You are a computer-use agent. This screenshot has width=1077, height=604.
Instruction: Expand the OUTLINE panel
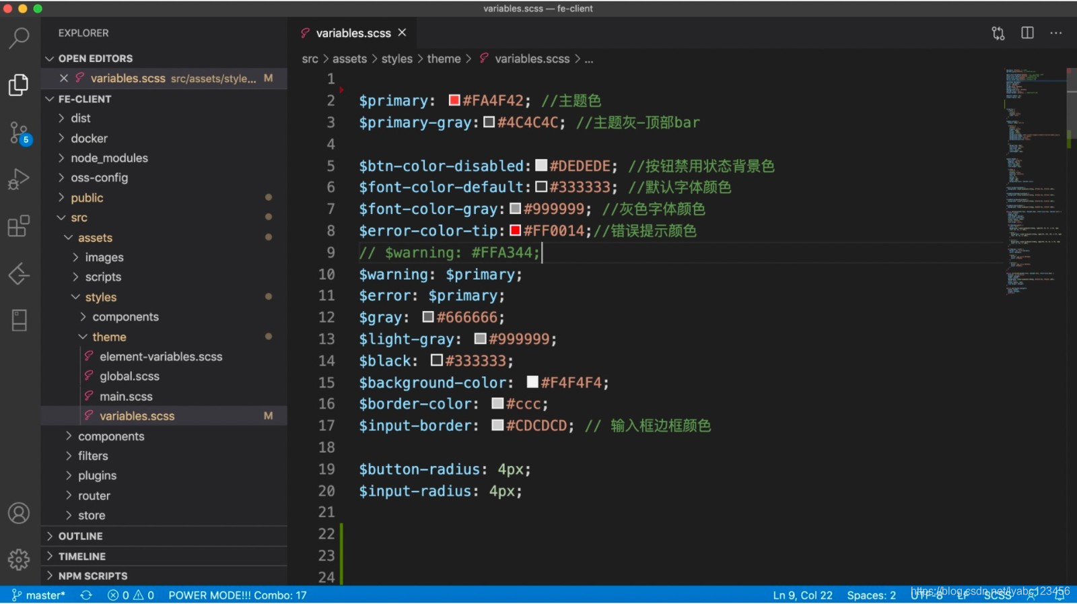[164, 536]
